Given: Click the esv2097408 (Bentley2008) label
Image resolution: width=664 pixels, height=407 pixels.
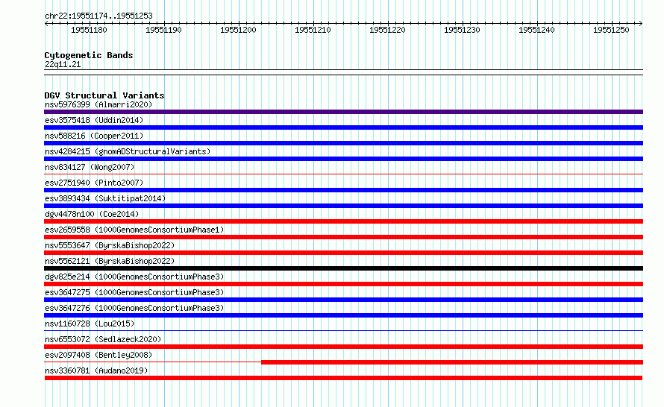Looking at the screenshot, I should [x=98, y=355].
